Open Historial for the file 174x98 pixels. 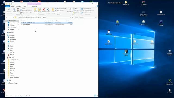pyautogui.click(x=76, y=13)
